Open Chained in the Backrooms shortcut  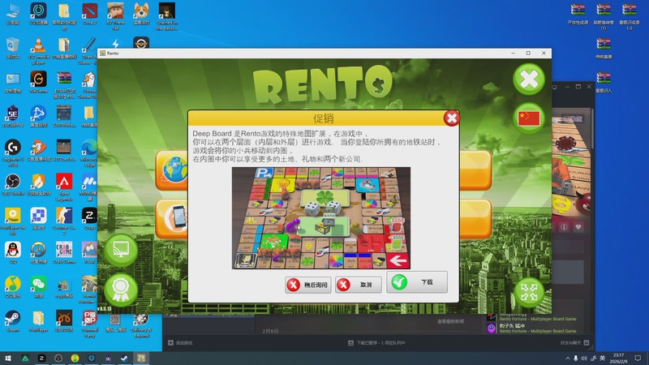167,16
